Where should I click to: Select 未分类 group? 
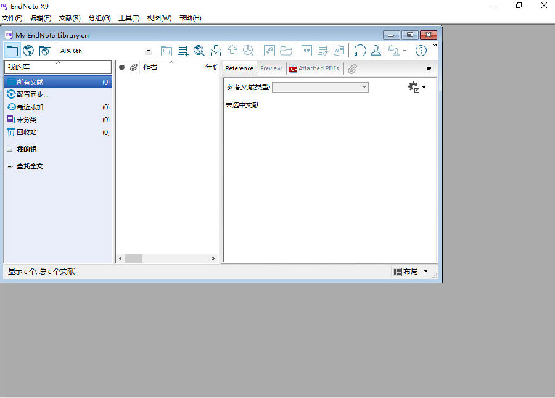[58, 120]
